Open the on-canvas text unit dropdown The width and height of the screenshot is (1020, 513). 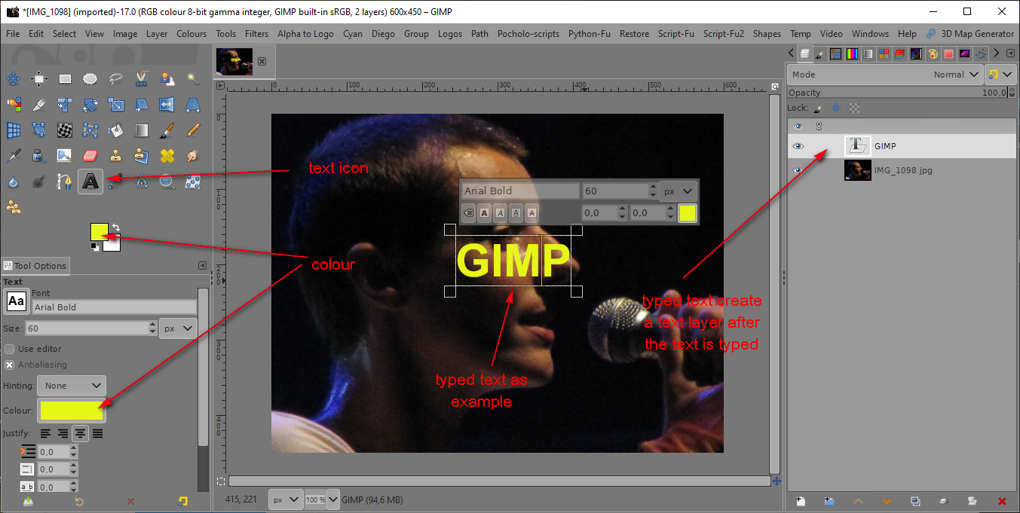678,191
